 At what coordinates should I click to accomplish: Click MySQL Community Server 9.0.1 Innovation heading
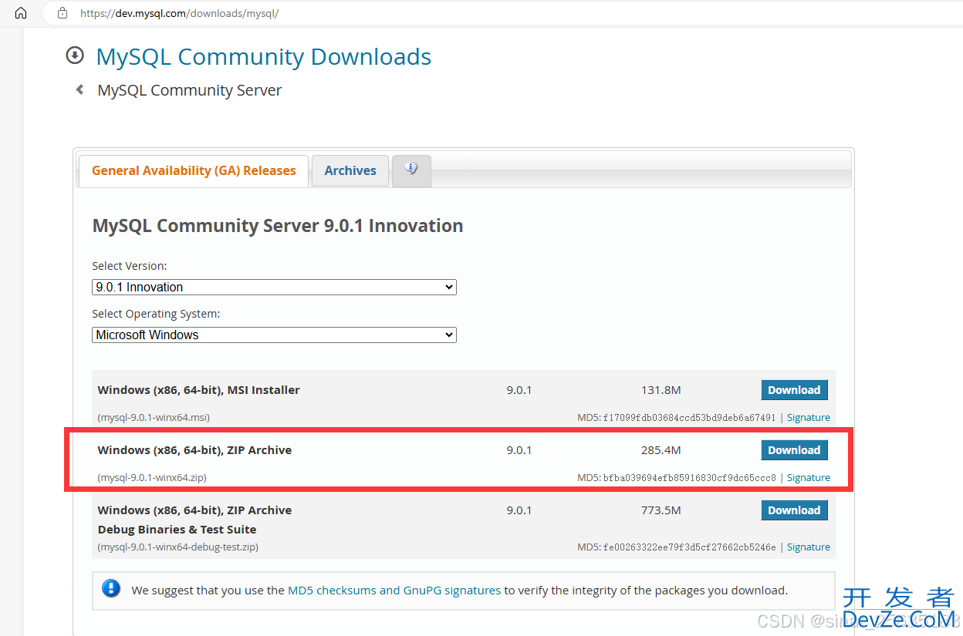point(278,226)
